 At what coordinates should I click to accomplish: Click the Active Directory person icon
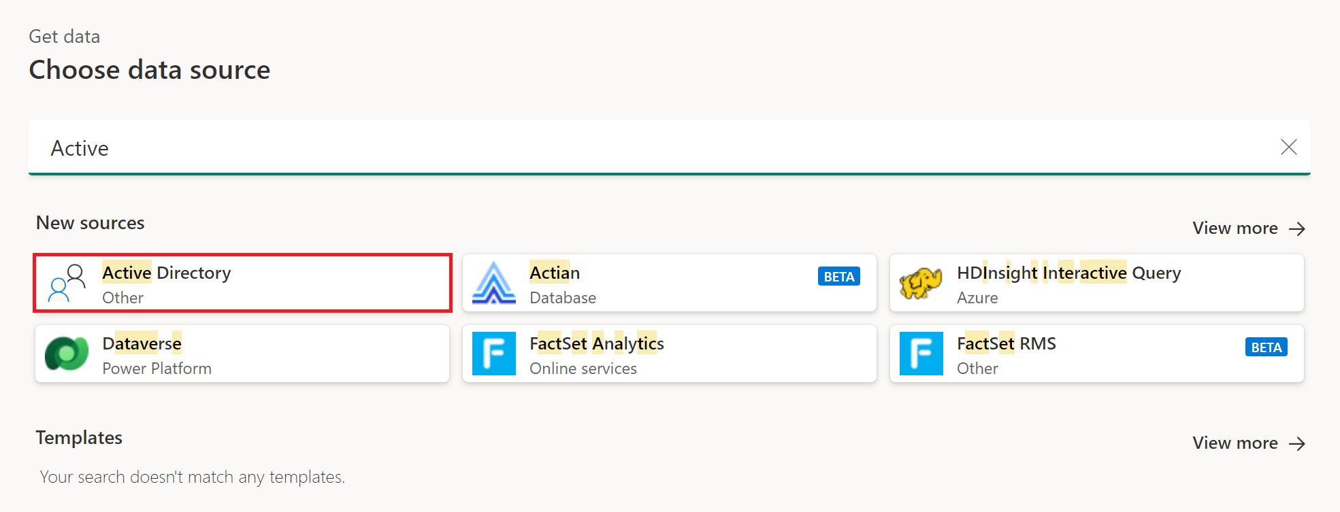pos(66,284)
